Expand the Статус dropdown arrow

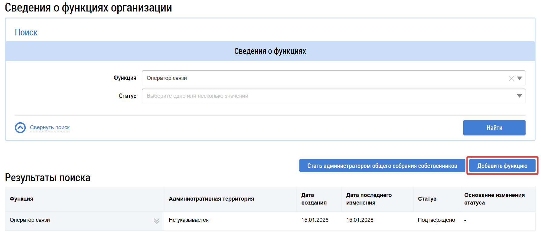520,96
